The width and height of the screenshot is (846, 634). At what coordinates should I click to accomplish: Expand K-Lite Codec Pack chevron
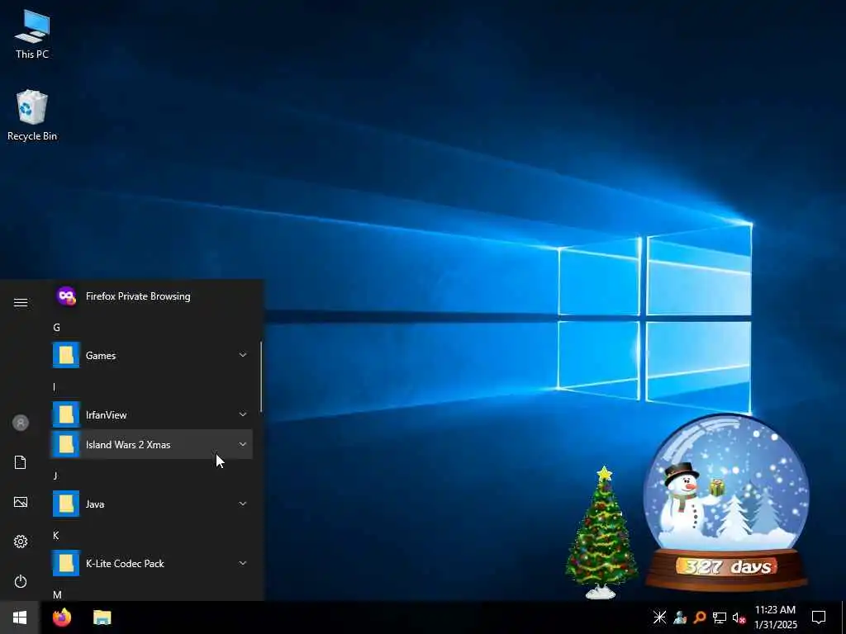pos(243,563)
